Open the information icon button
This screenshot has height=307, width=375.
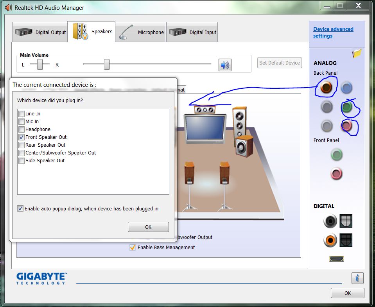[x=357, y=278]
